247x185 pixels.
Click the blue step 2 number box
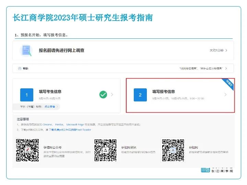point(140,95)
